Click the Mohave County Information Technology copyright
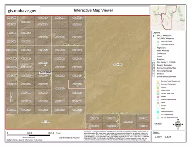This screenshot has width=191, height=147. [x=25, y=140]
